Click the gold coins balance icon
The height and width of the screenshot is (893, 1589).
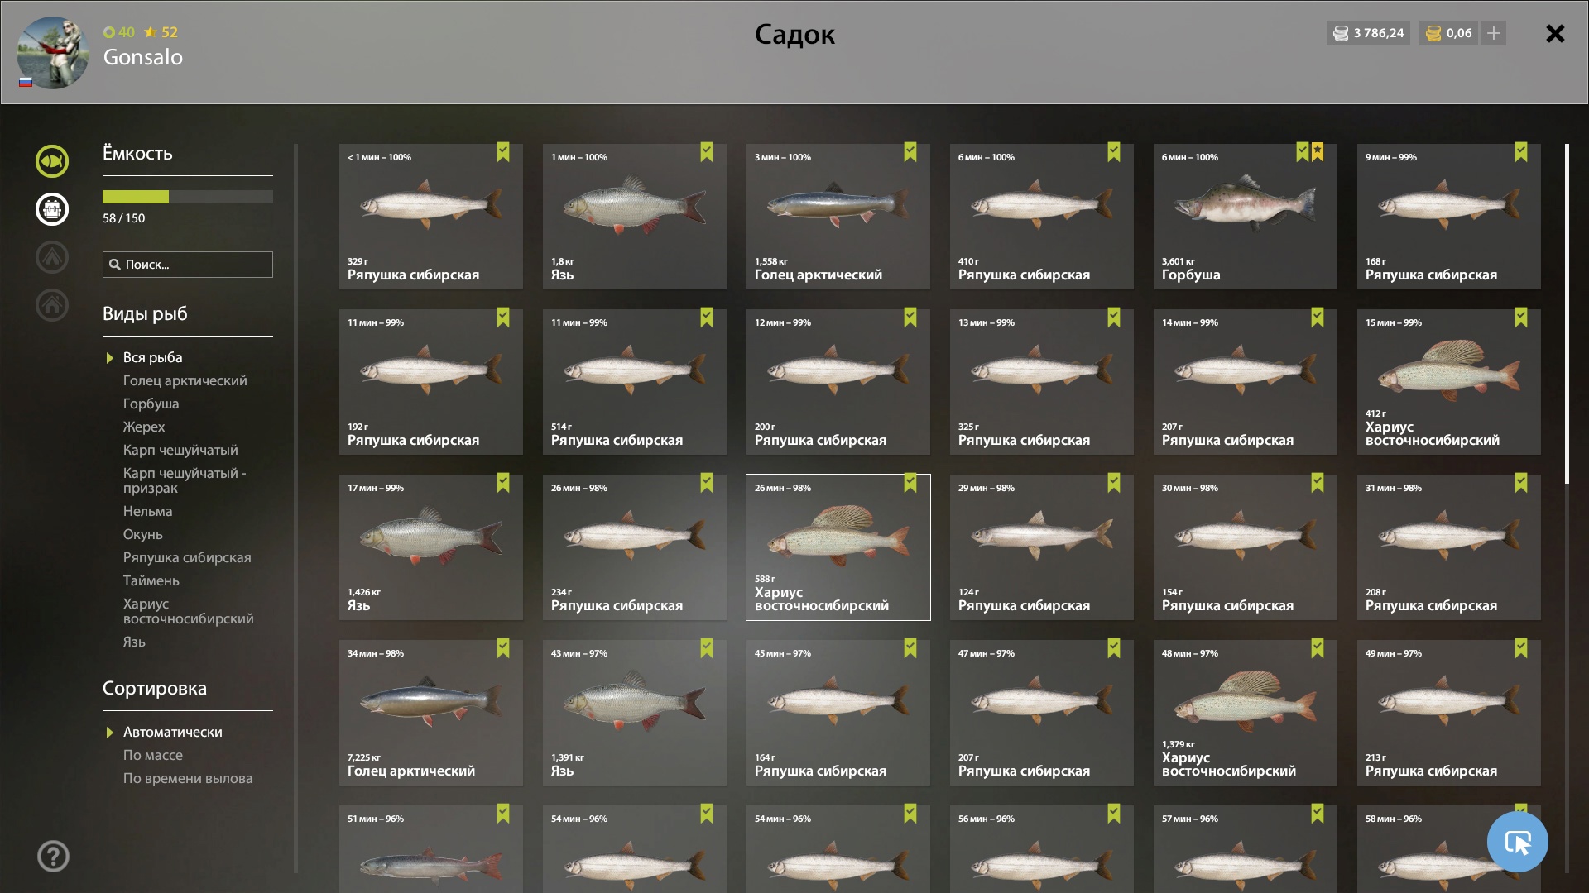pyautogui.click(x=1433, y=33)
